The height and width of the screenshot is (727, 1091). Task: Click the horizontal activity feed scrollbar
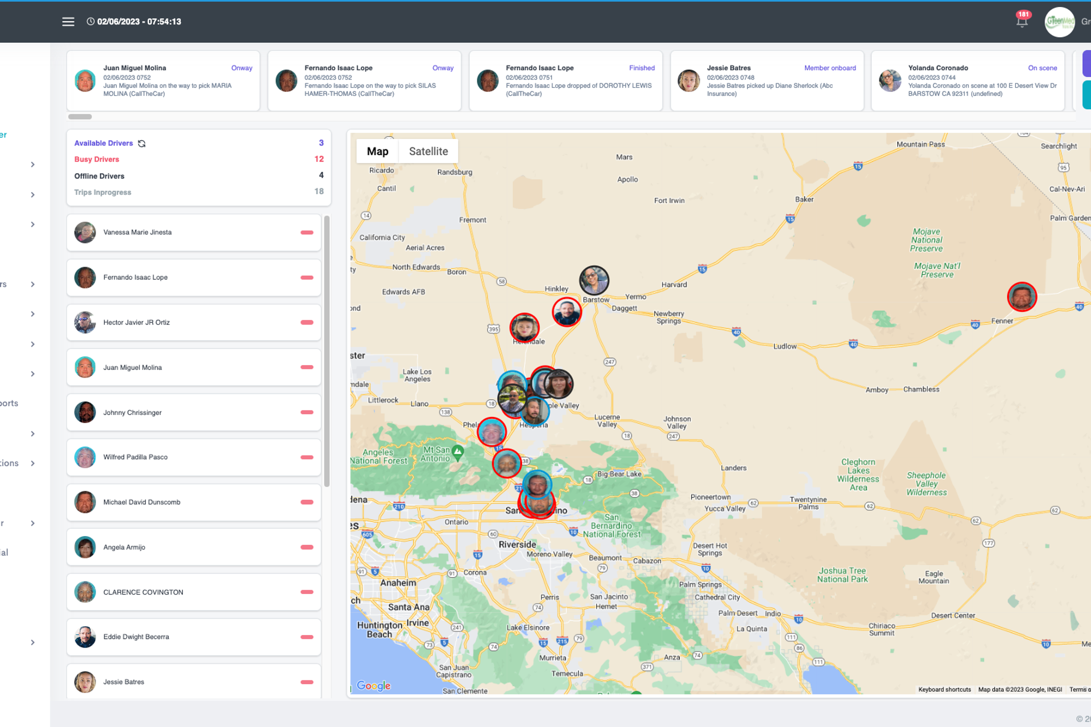(x=80, y=117)
